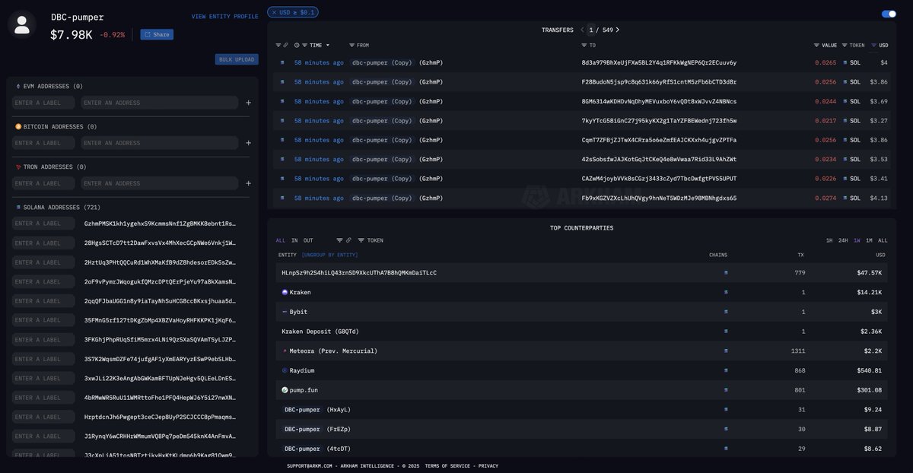Viewport: 913px width, 473px height.
Task: Toggle the blue switch at top right
Action: (889, 14)
